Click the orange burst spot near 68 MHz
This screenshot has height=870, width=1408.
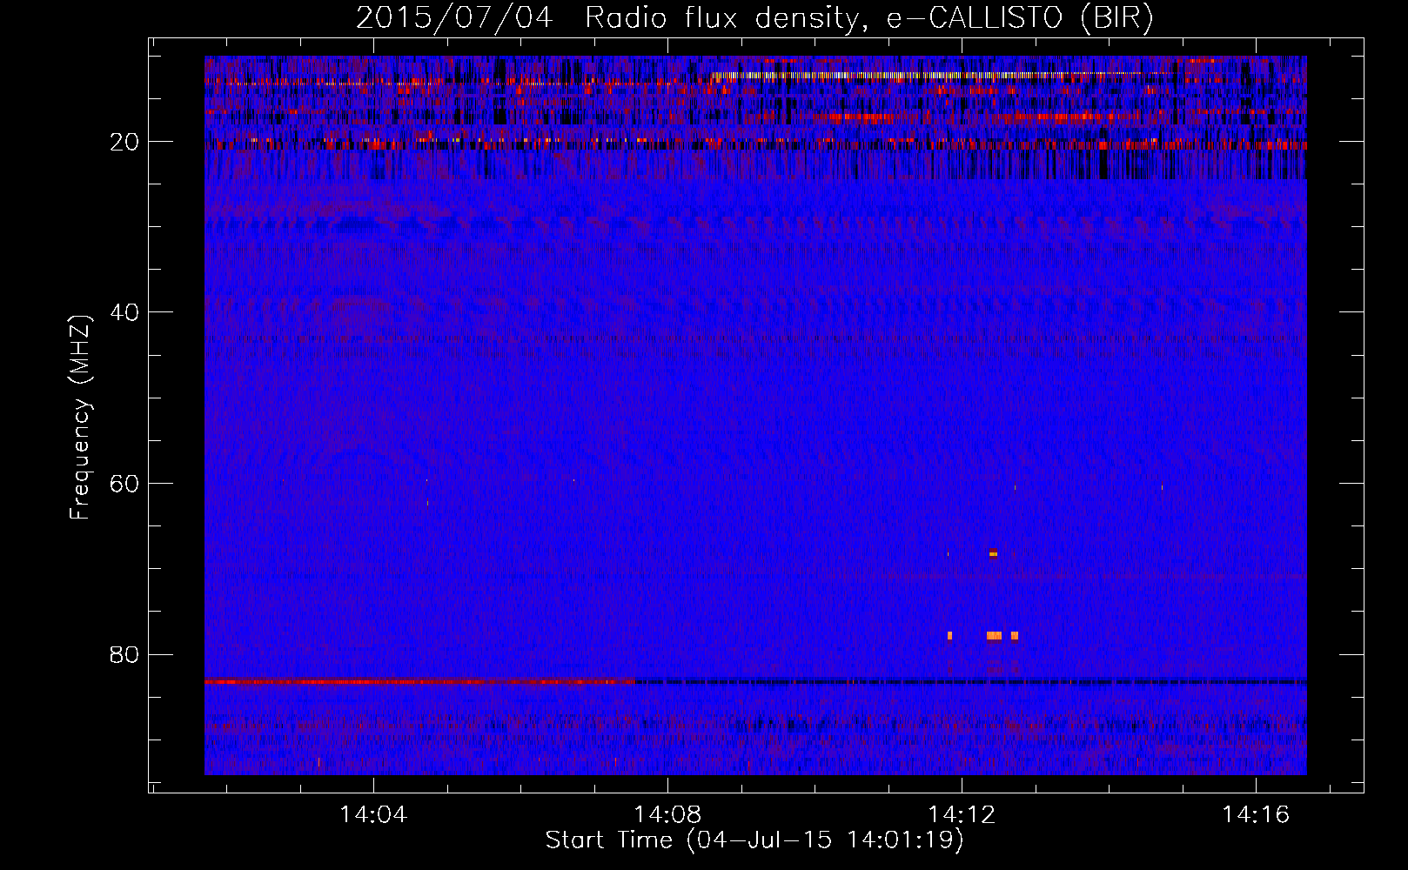993,552
